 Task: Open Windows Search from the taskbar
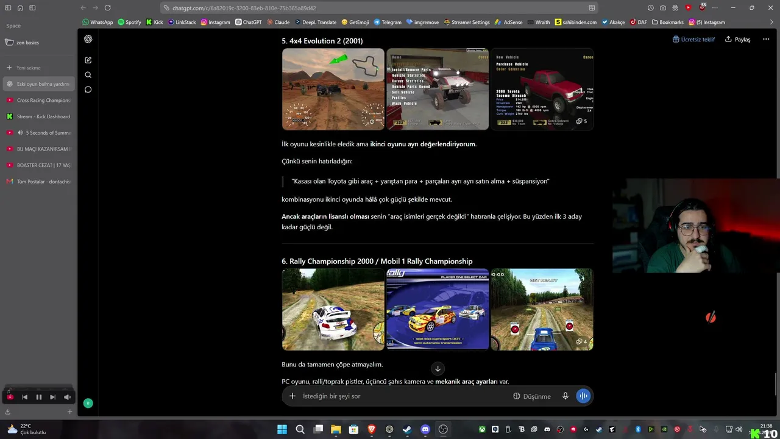click(x=300, y=429)
